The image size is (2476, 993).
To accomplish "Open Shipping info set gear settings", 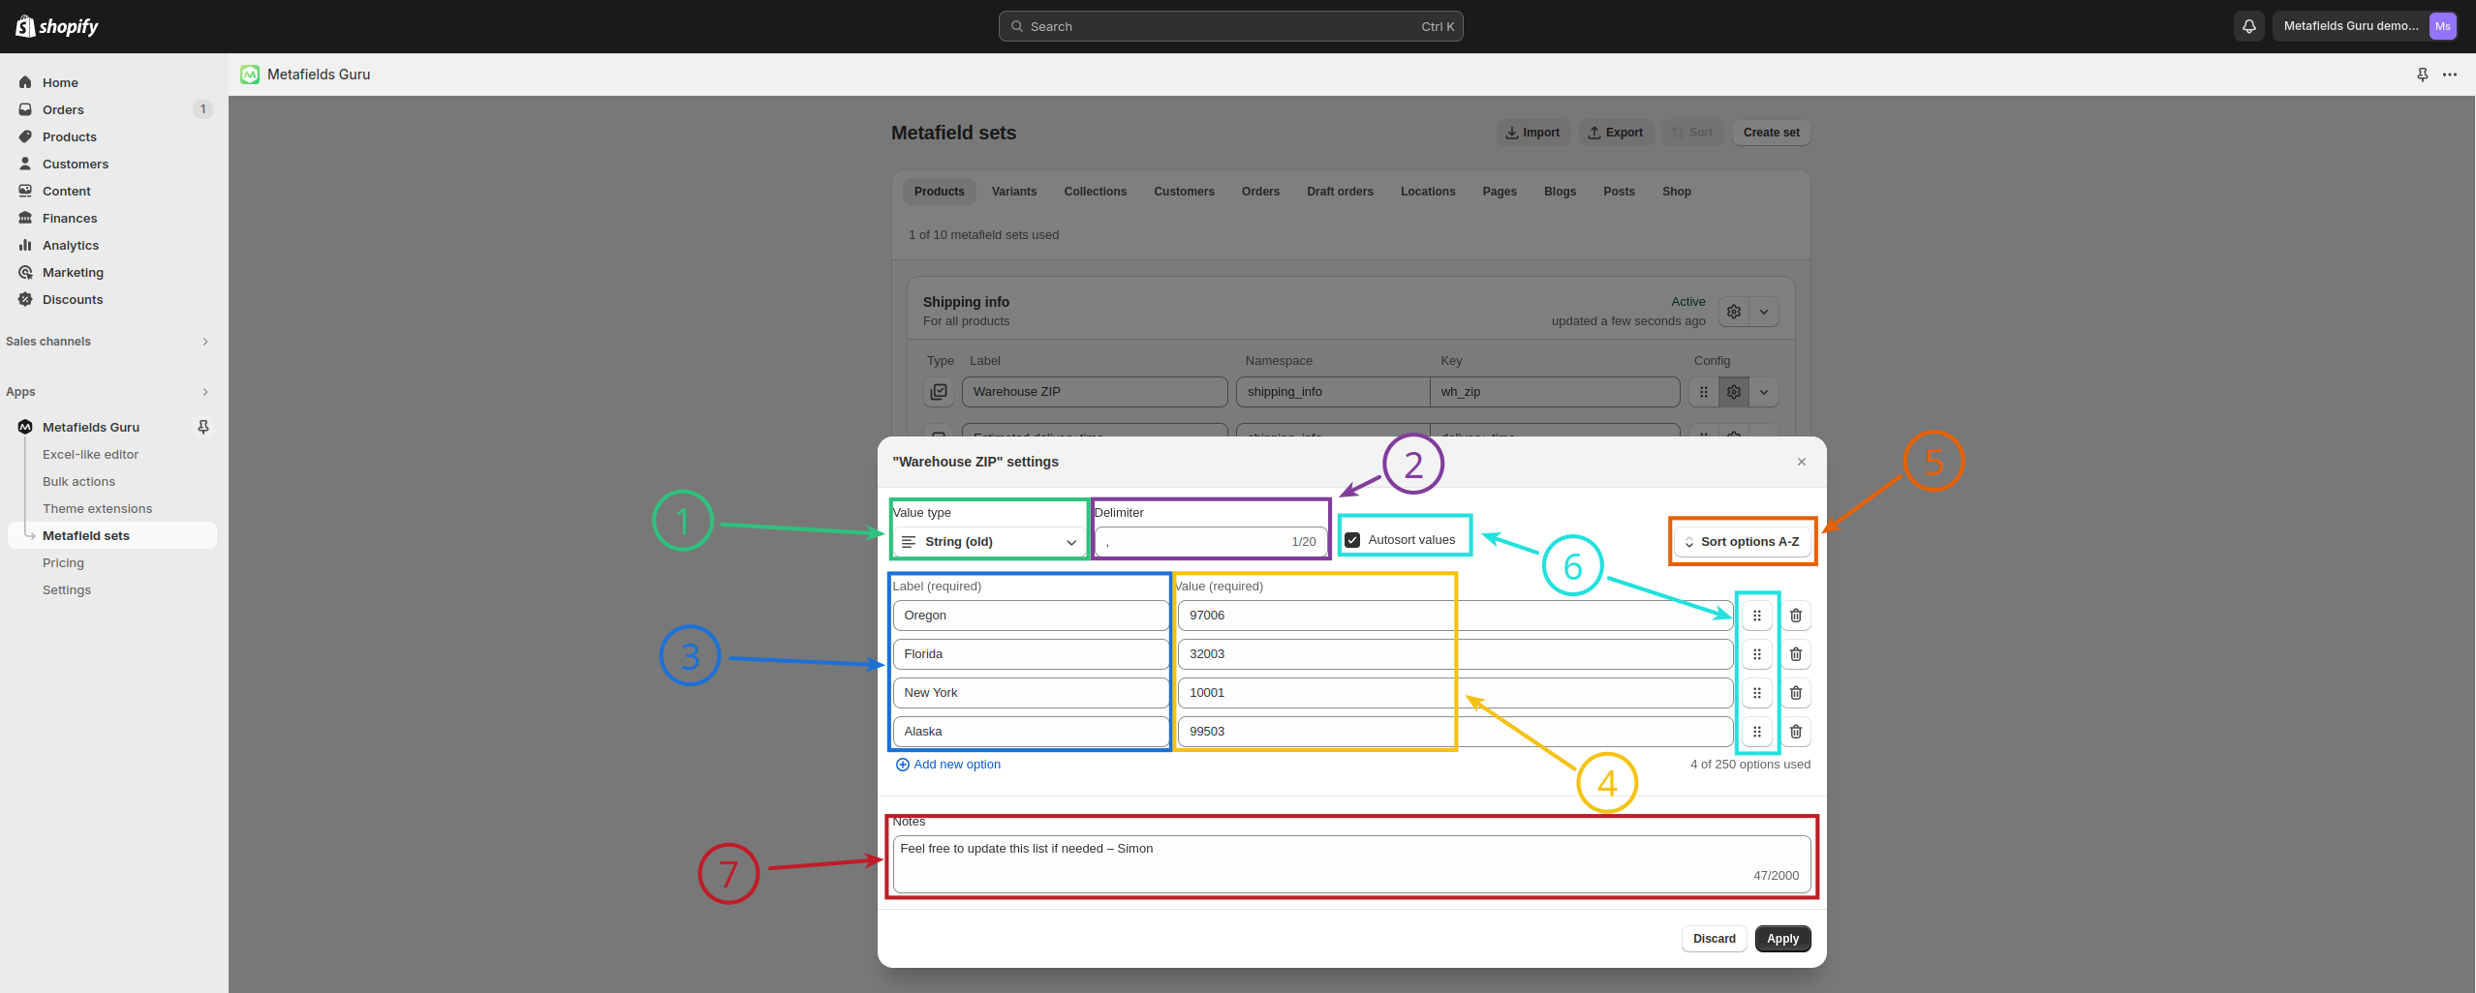I will 1734,312.
